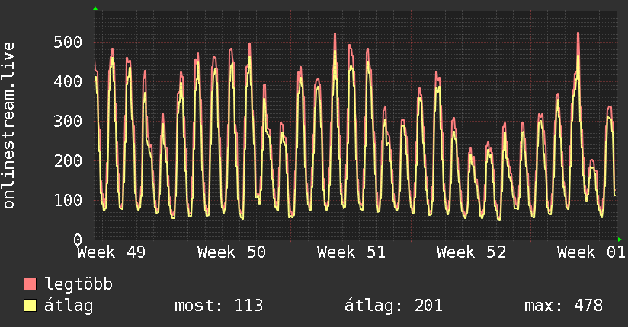The image size is (628, 327).
Task: Select the átlag legend label beside yellow swatch
Action: click(x=69, y=306)
